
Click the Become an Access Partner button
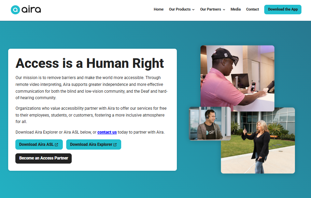(x=43, y=158)
